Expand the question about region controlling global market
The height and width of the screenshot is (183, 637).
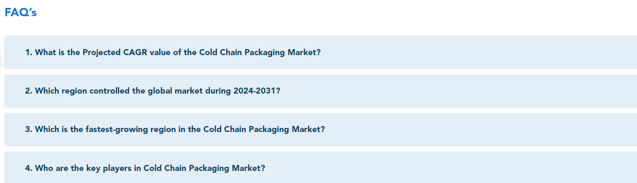pyautogui.click(x=321, y=91)
